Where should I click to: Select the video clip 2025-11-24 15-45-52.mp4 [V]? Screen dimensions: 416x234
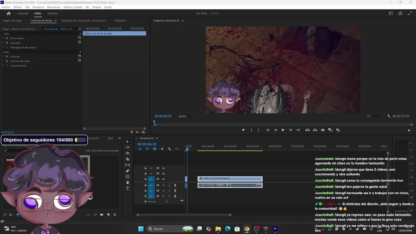(230, 178)
